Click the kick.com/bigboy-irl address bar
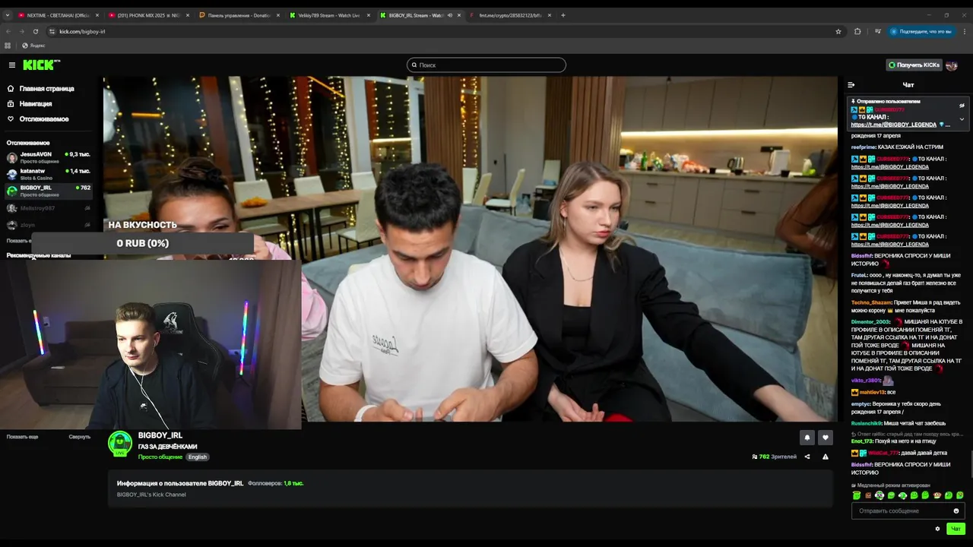The image size is (973, 547). coord(445,31)
